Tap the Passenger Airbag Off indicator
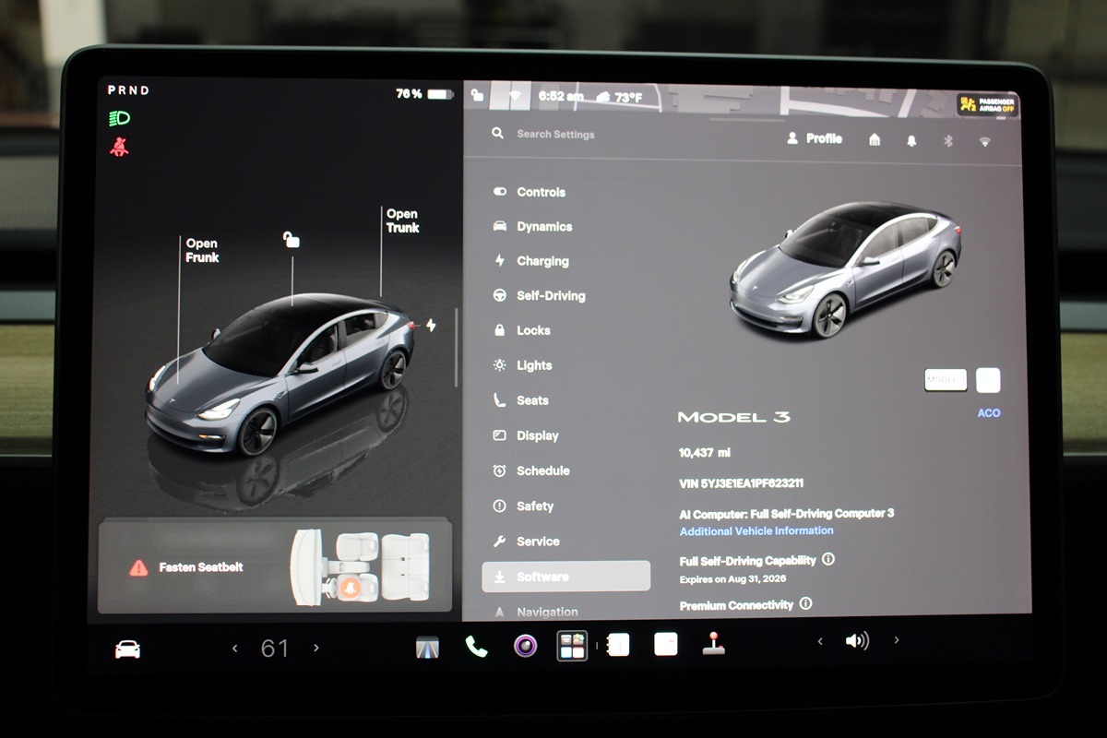1107x738 pixels. [x=987, y=104]
